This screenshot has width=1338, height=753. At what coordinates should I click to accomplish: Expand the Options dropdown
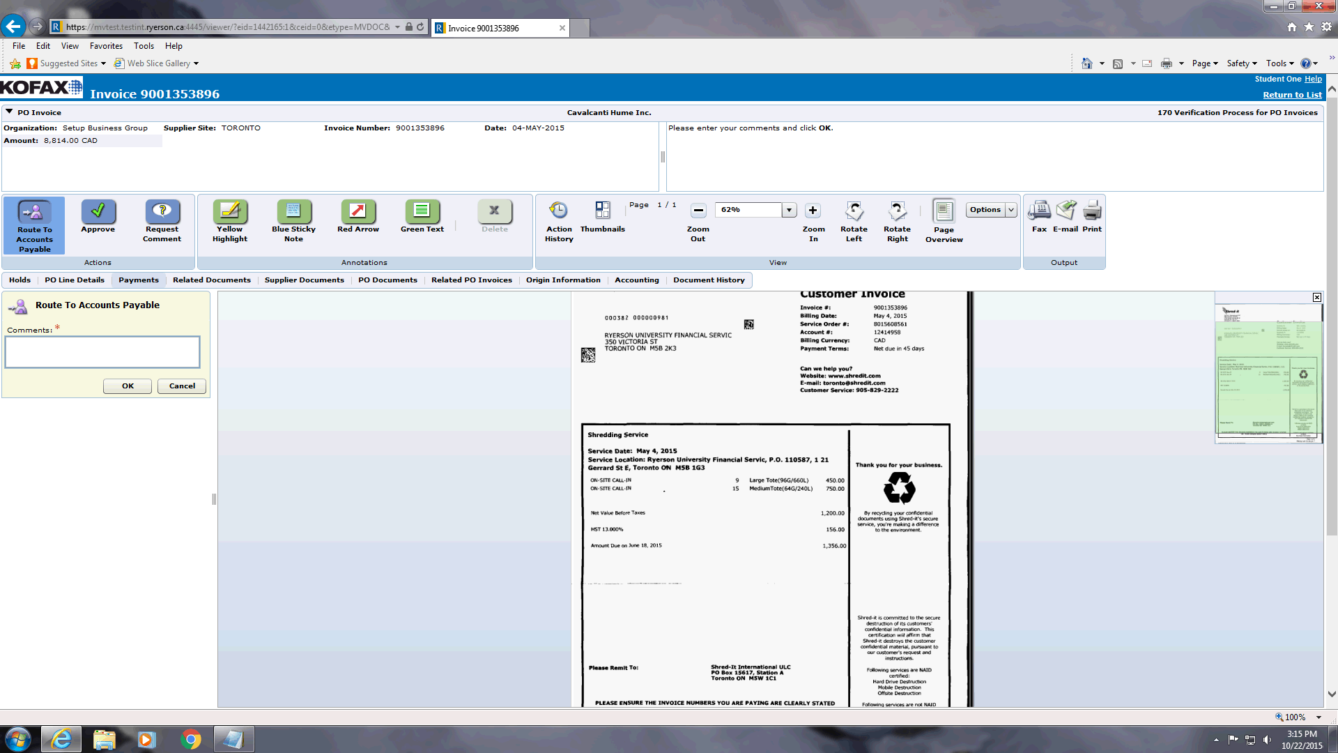tap(1010, 210)
